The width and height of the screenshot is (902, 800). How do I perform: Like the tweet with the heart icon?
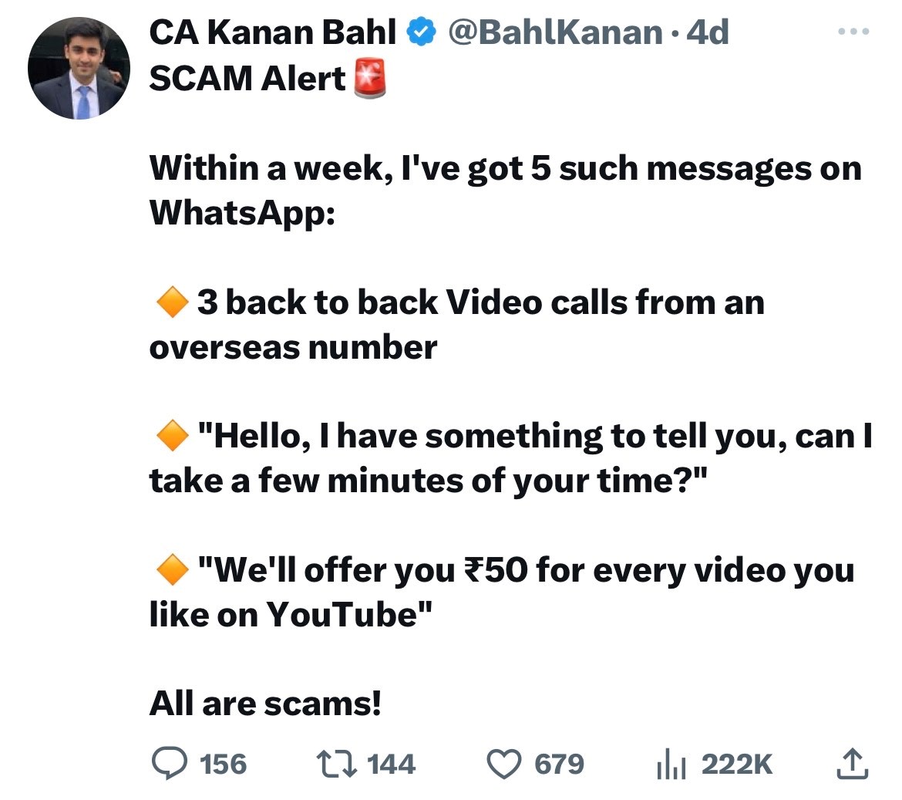click(x=504, y=764)
